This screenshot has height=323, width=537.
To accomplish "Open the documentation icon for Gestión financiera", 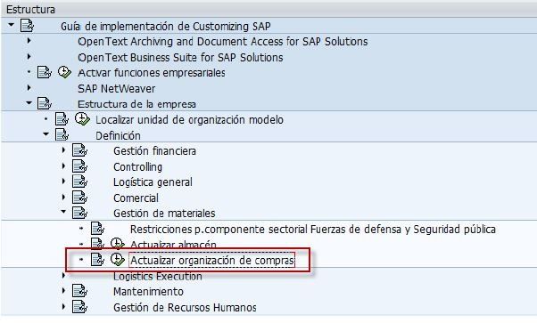I will pos(79,150).
